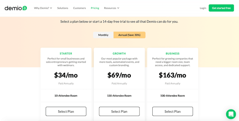Viewport: 239px width, 121px height.
Task: Click the Demio logo
Action: pyautogui.click(x=16, y=8)
